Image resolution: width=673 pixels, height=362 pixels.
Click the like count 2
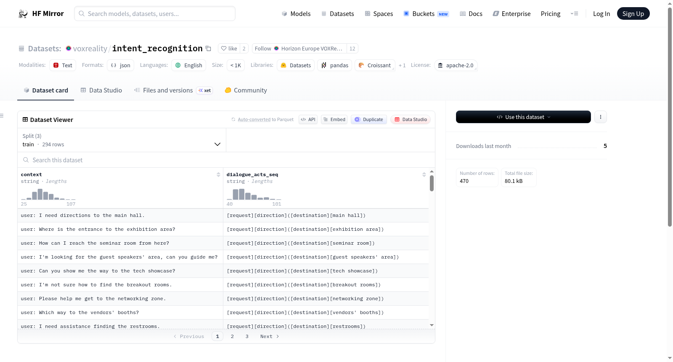point(244,48)
